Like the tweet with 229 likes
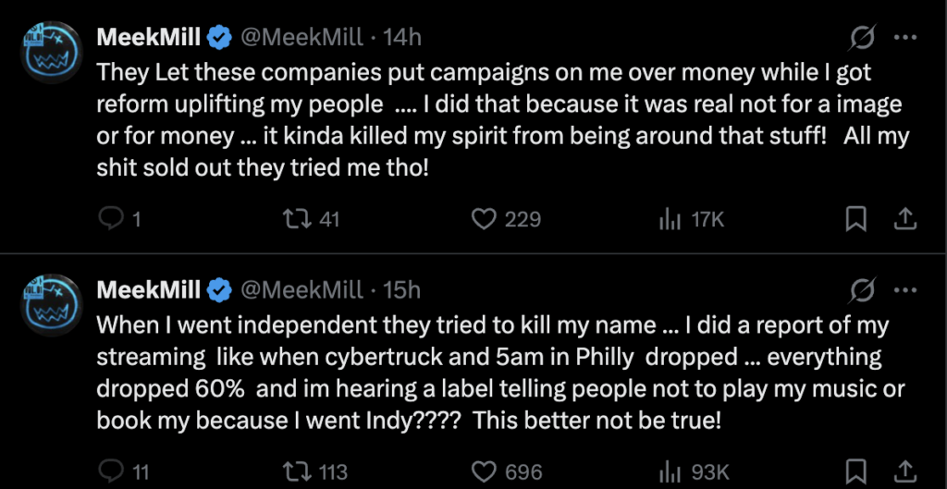 coord(485,219)
